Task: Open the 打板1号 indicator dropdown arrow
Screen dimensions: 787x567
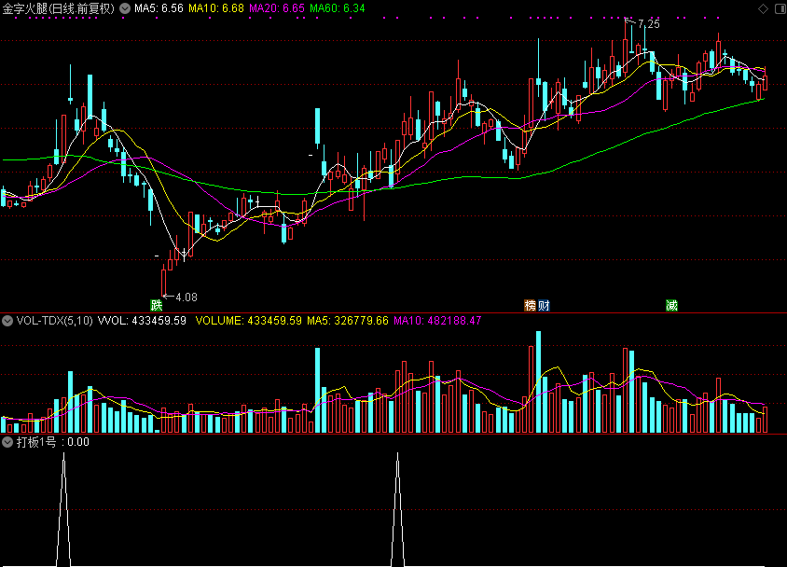Action: pyautogui.click(x=7, y=442)
